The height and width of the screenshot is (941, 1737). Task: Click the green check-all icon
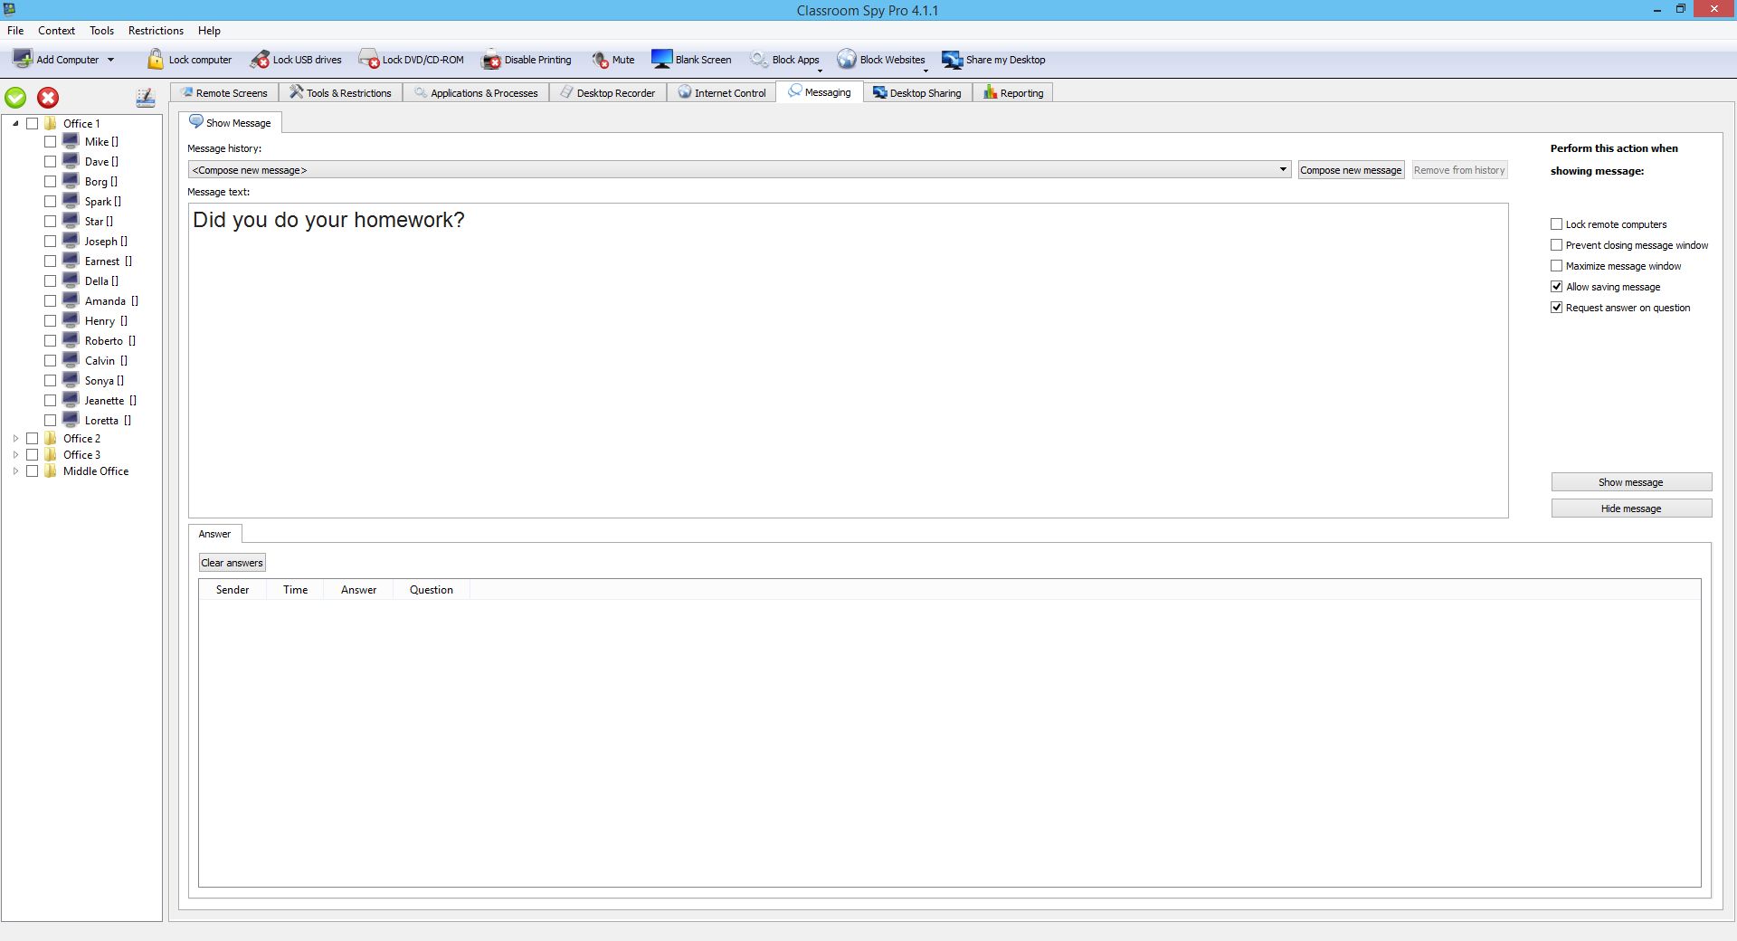point(16,98)
